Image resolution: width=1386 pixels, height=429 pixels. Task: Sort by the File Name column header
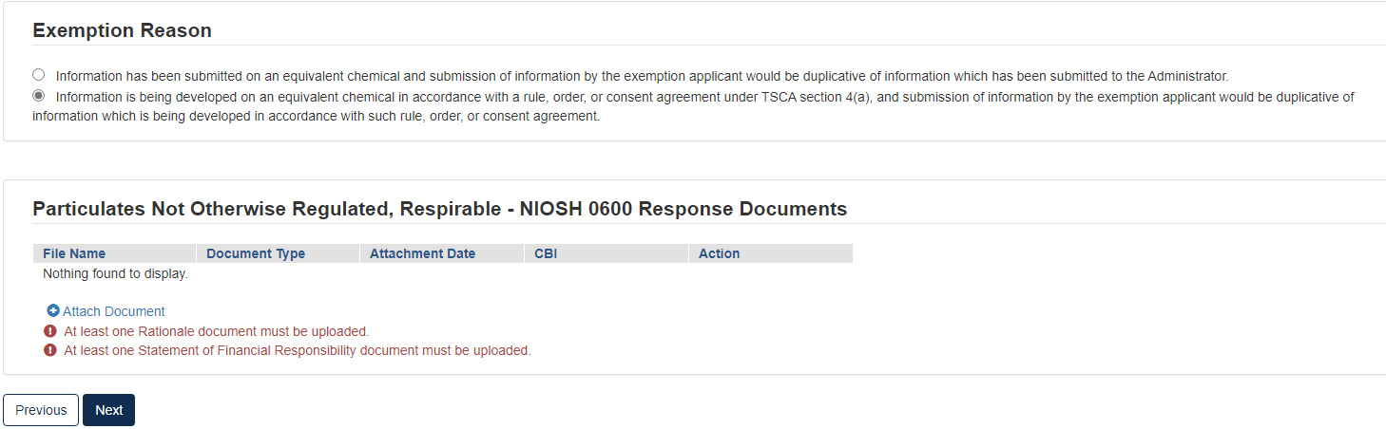click(x=74, y=253)
